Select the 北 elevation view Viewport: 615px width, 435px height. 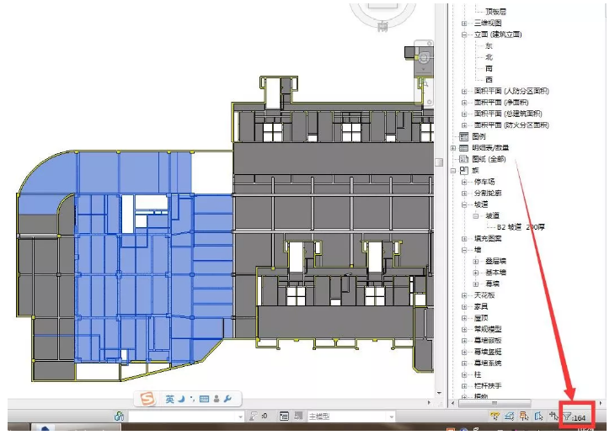(489, 57)
